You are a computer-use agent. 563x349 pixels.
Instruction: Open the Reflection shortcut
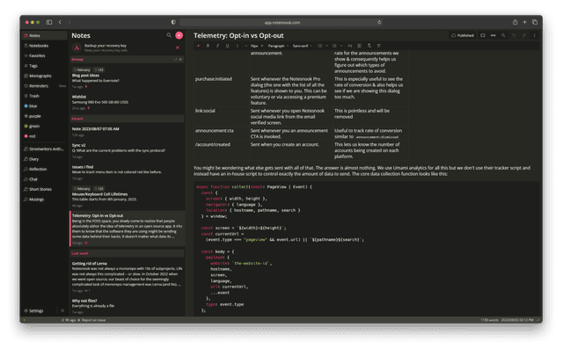tap(44, 169)
